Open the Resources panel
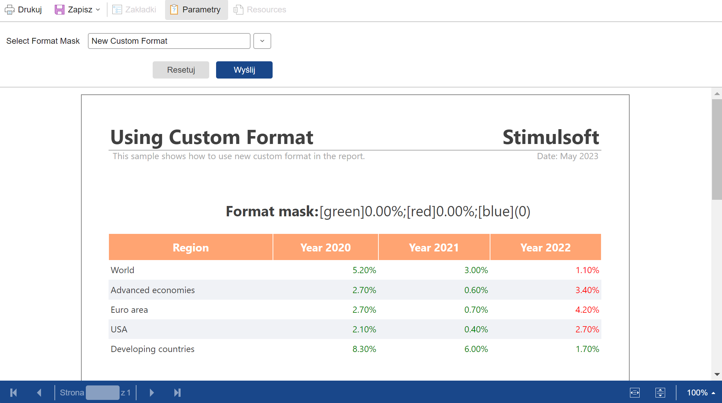The image size is (722, 403). click(260, 10)
